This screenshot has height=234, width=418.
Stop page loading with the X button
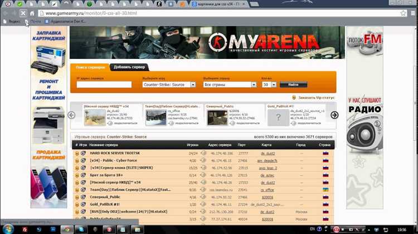click(x=23, y=13)
